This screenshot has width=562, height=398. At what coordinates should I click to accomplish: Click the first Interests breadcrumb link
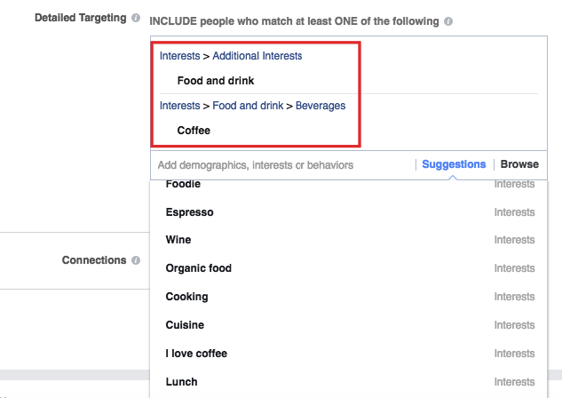pos(179,56)
